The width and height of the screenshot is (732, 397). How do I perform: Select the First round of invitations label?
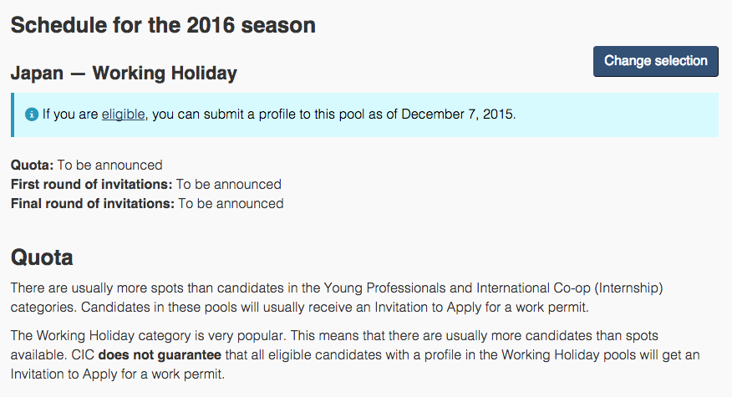91,184
